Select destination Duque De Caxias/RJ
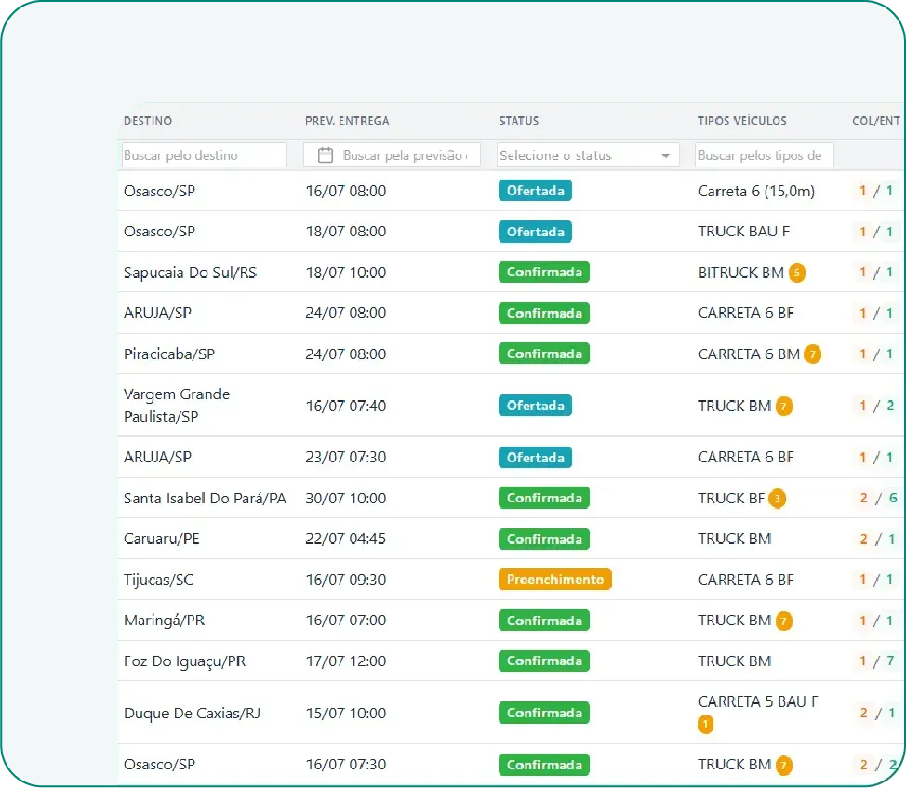This screenshot has width=906, height=788. click(192, 714)
